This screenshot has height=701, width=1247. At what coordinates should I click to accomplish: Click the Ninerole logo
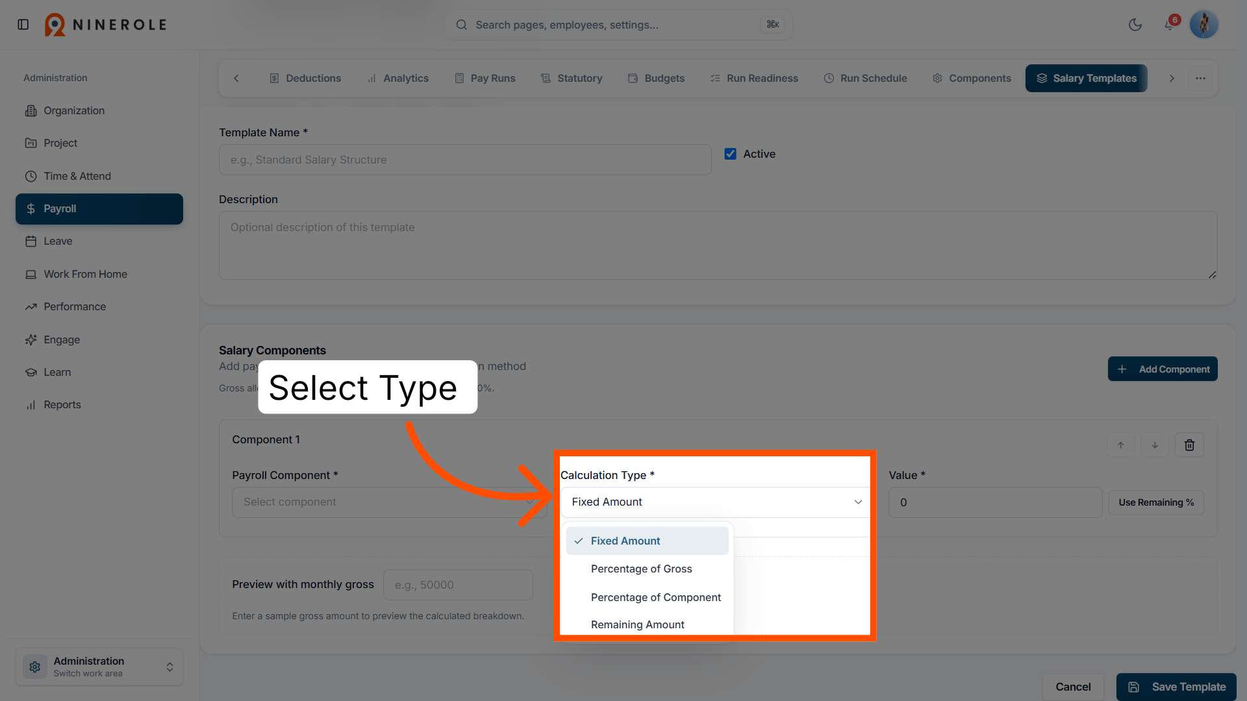click(x=106, y=25)
